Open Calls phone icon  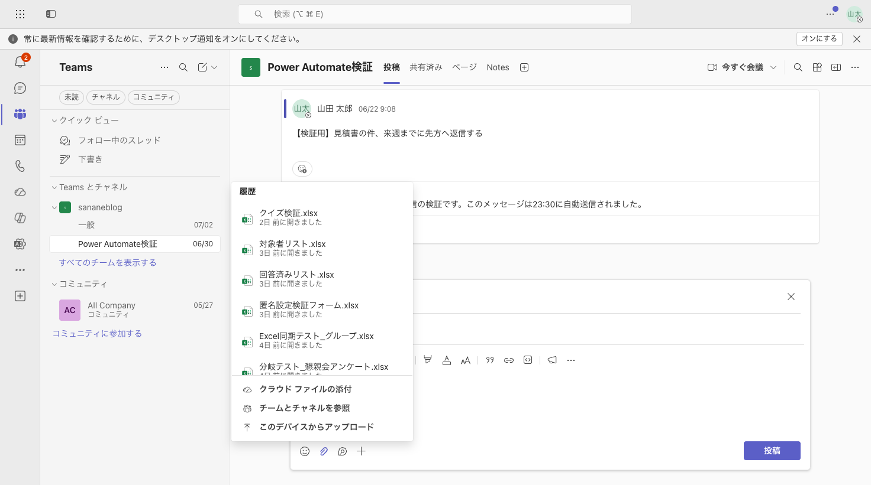pos(20,166)
